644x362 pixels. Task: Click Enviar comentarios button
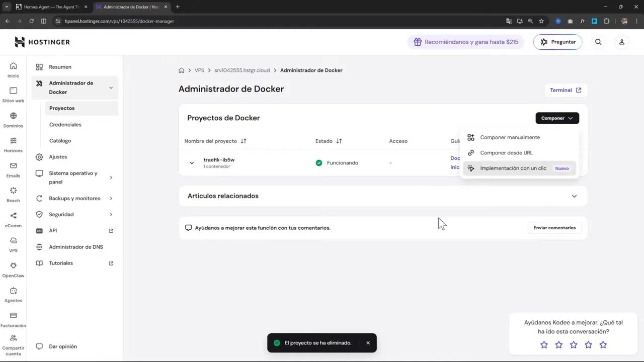[x=554, y=228]
